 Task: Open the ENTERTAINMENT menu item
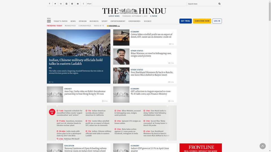click(x=118, y=21)
